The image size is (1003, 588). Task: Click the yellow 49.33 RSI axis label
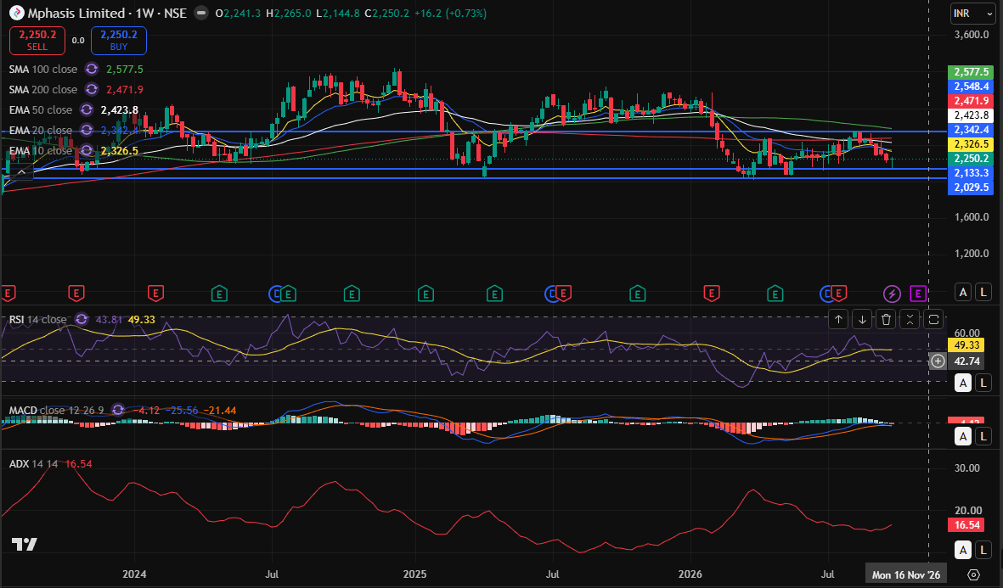(x=966, y=344)
